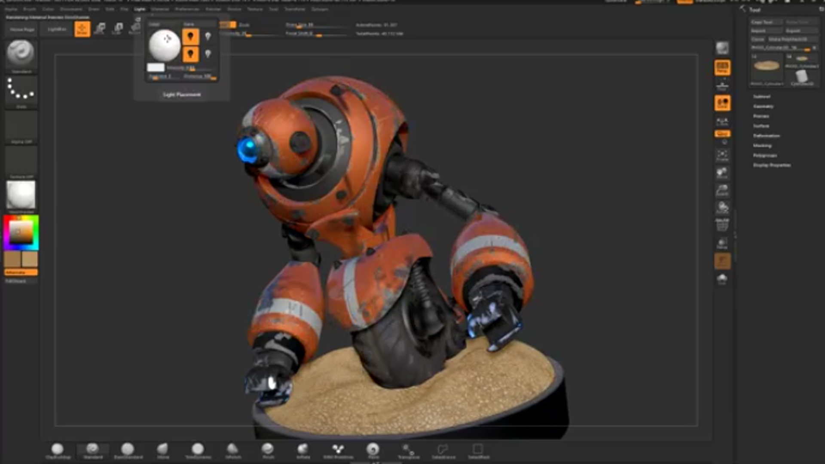Viewport: 825px width, 464px height.
Task: Select the Move brush on bottom shelf
Action: [163, 451]
